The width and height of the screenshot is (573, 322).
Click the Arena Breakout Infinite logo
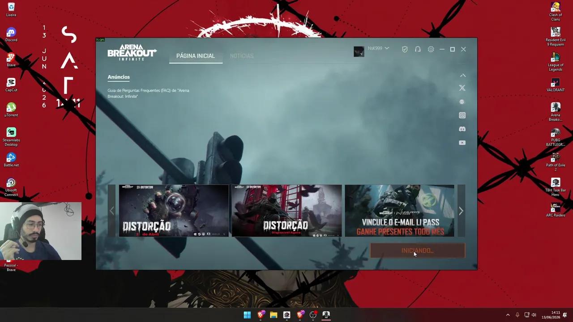tap(132, 52)
